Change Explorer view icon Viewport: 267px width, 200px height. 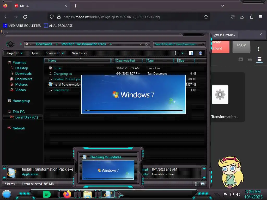click(x=177, y=53)
